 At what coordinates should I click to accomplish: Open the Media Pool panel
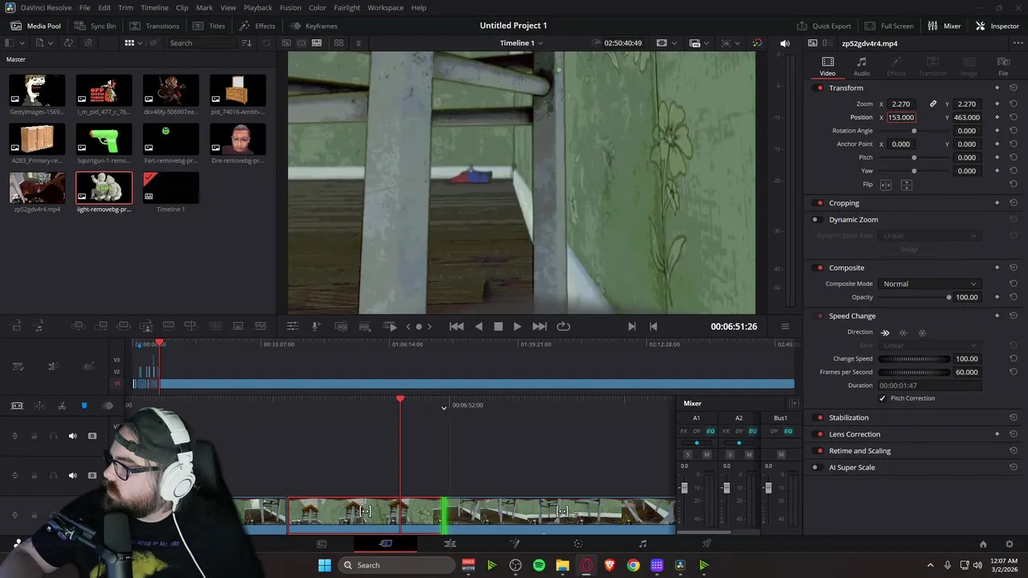tap(35, 26)
